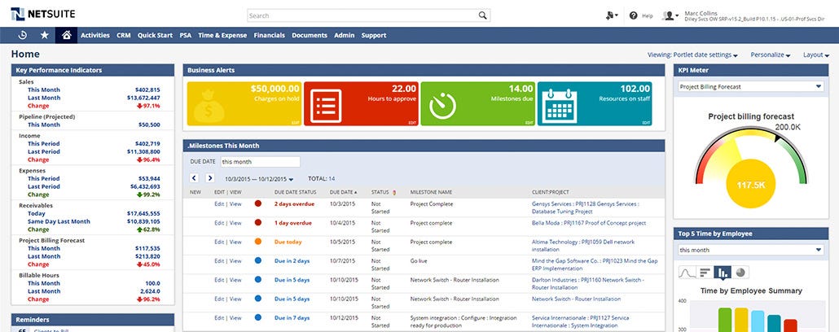This screenshot has height=332, width=839.
Task: Open Bella Moda PRJ1167 project link
Action: 589,223
